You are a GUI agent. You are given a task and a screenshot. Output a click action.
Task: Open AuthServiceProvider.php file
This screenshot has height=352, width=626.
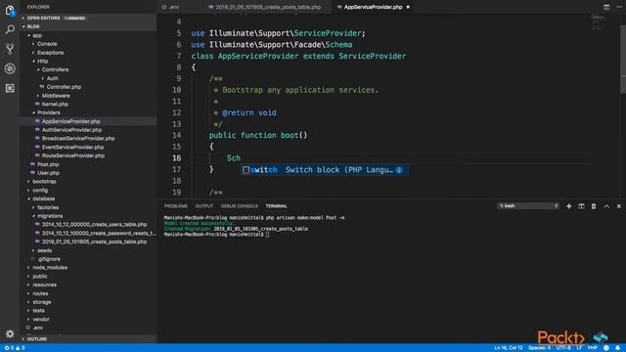[x=71, y=130]
